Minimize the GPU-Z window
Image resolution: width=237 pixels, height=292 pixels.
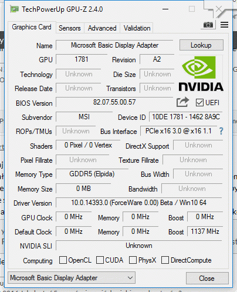pyautogui.click(x=165, y=9)
